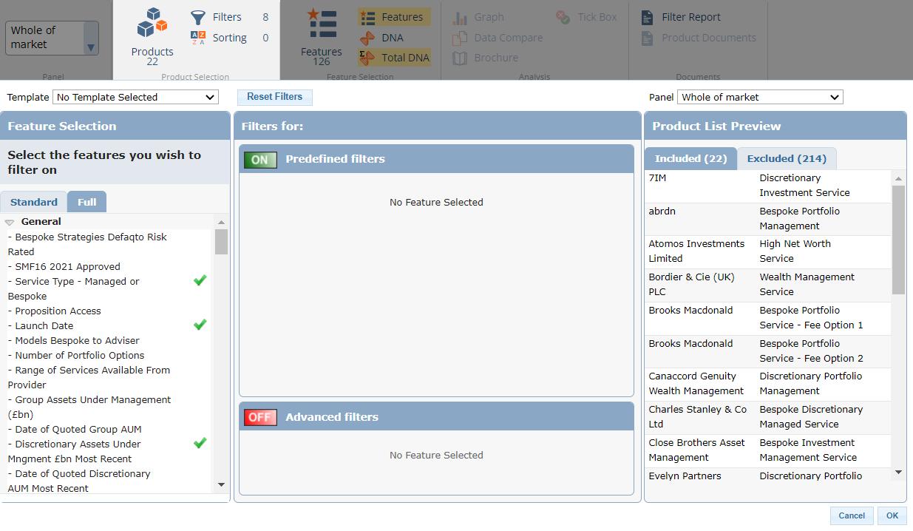Screen dimensions: 913x531
Task: Click Brooks Macdonald Fee Option 1 row
Action: 767,318
